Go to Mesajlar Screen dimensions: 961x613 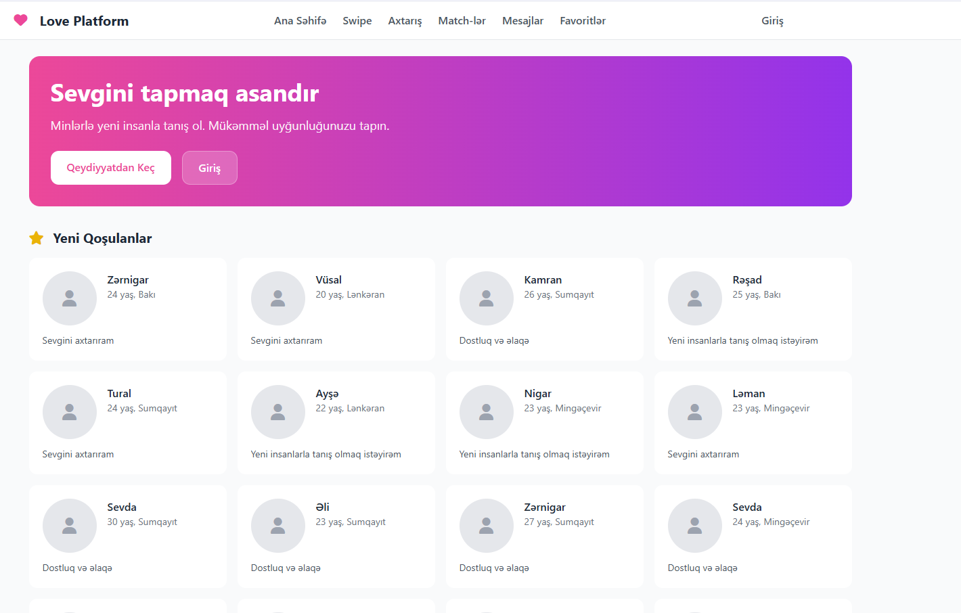tap(522, 20)
